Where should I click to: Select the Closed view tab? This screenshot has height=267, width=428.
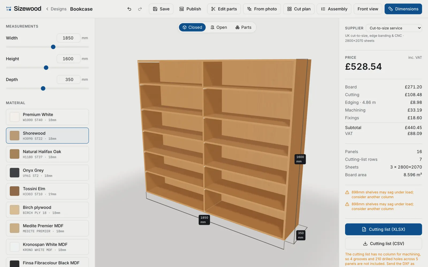(x=192, y=27)
